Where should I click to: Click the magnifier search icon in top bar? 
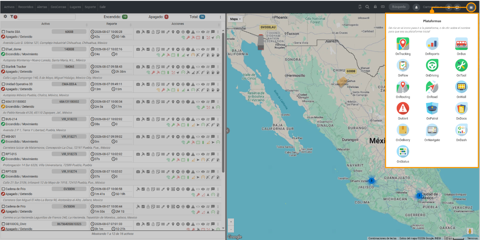[x=367, y=7]
